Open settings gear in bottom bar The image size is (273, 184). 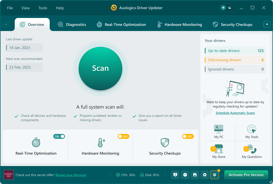[205, 175]
